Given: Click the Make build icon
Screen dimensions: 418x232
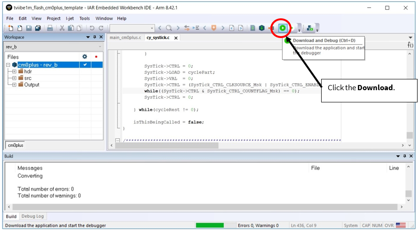Looking at the screenshot, I should click(262, 28).
